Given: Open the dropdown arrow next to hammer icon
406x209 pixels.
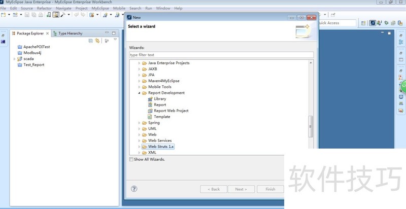Looking at the screenshot, I should (69, 15).
